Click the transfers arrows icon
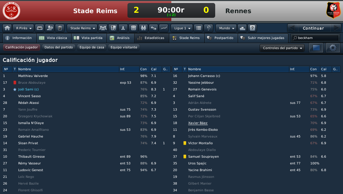Screen dimensions: 343x194 [x=153, y=28]
